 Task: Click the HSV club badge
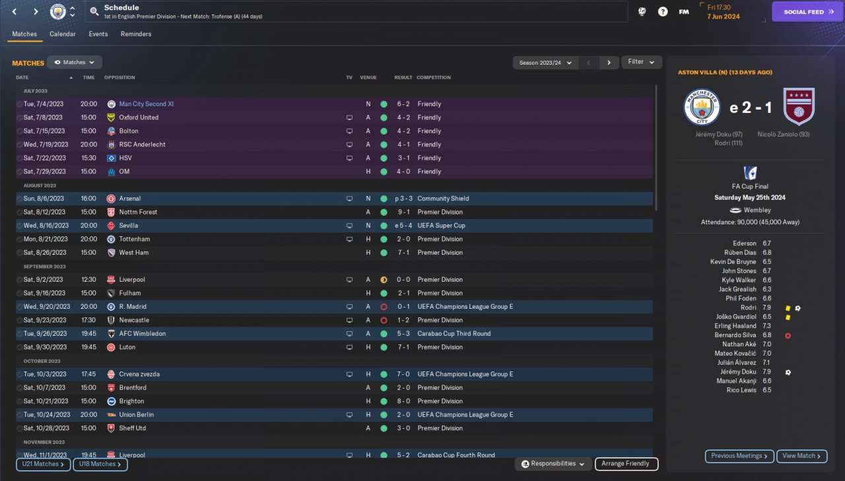click(x=111, y=158)
